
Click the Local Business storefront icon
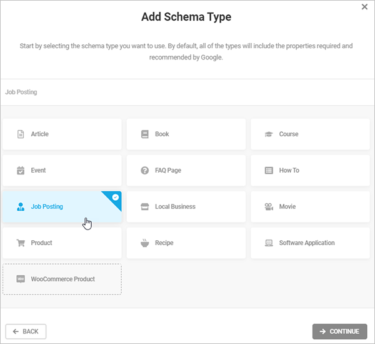pyautogui.click(x=145, y=206)
